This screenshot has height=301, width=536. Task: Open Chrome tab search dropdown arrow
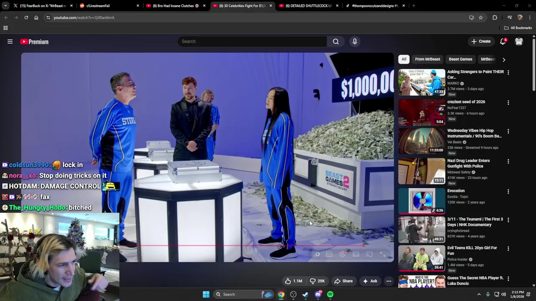pyautogui.click(x=5, y=5)
